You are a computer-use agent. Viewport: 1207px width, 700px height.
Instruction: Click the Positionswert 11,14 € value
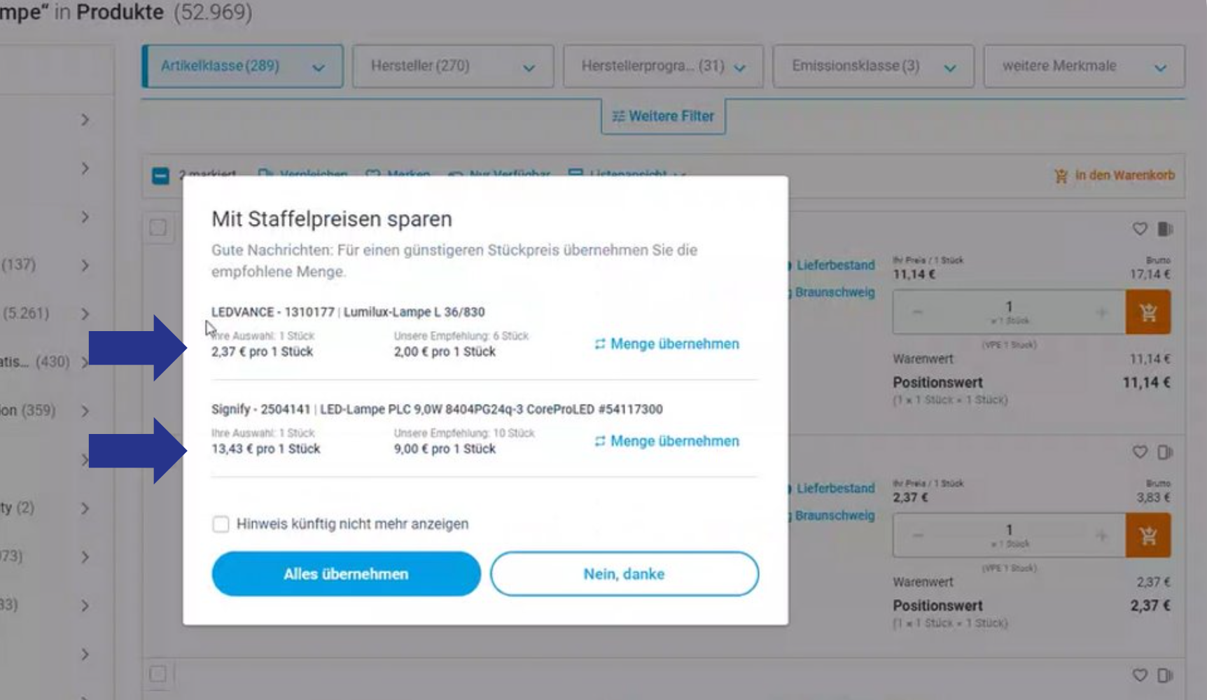tap(1146, 383)
